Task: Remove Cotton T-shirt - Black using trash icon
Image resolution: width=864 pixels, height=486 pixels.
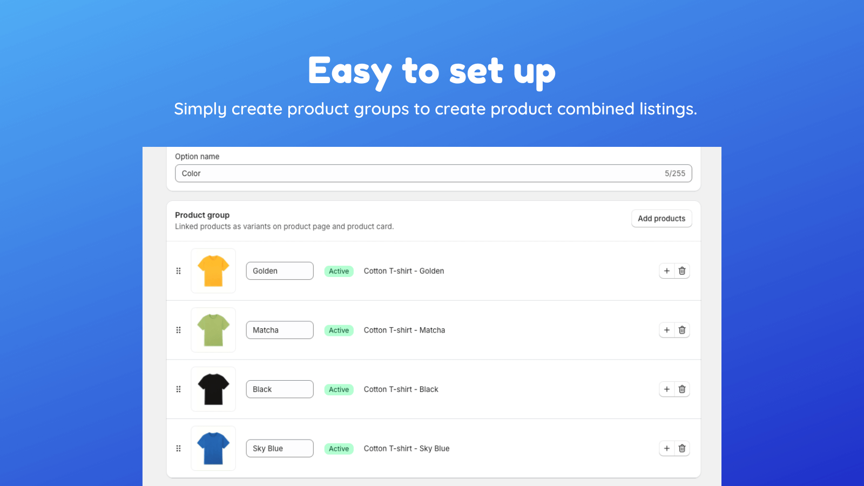Action: pos(682,389)
